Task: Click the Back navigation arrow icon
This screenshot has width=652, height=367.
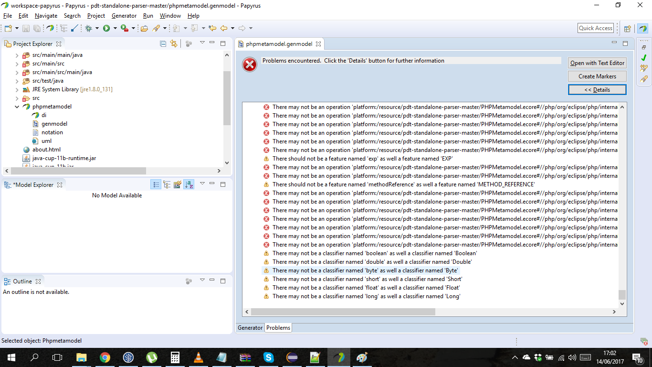Action: tap(223, 28)
